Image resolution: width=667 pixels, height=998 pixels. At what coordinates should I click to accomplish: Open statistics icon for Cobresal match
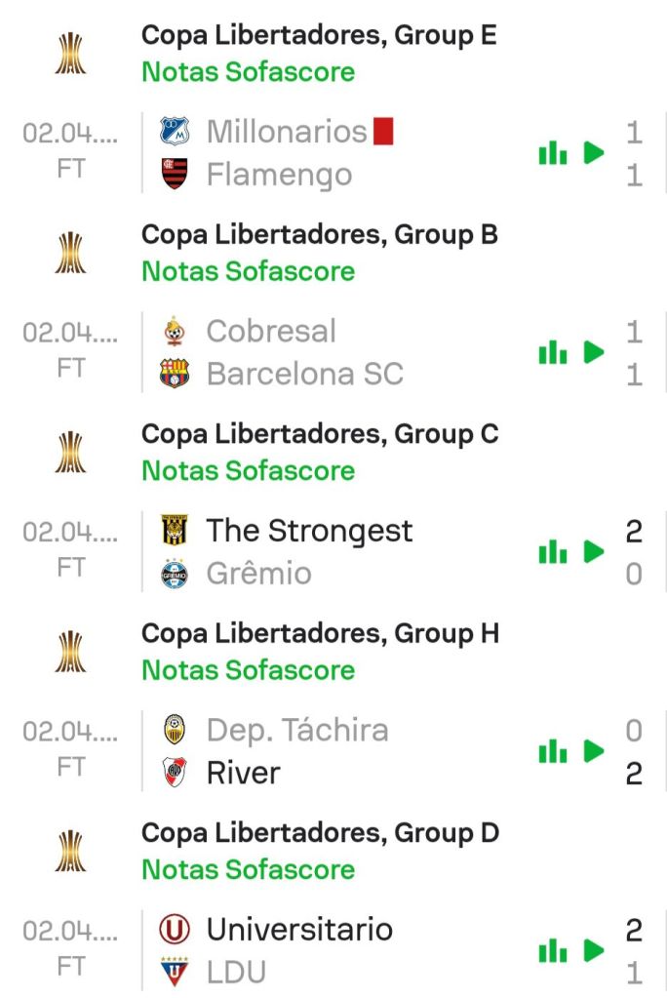pos(552,352)
